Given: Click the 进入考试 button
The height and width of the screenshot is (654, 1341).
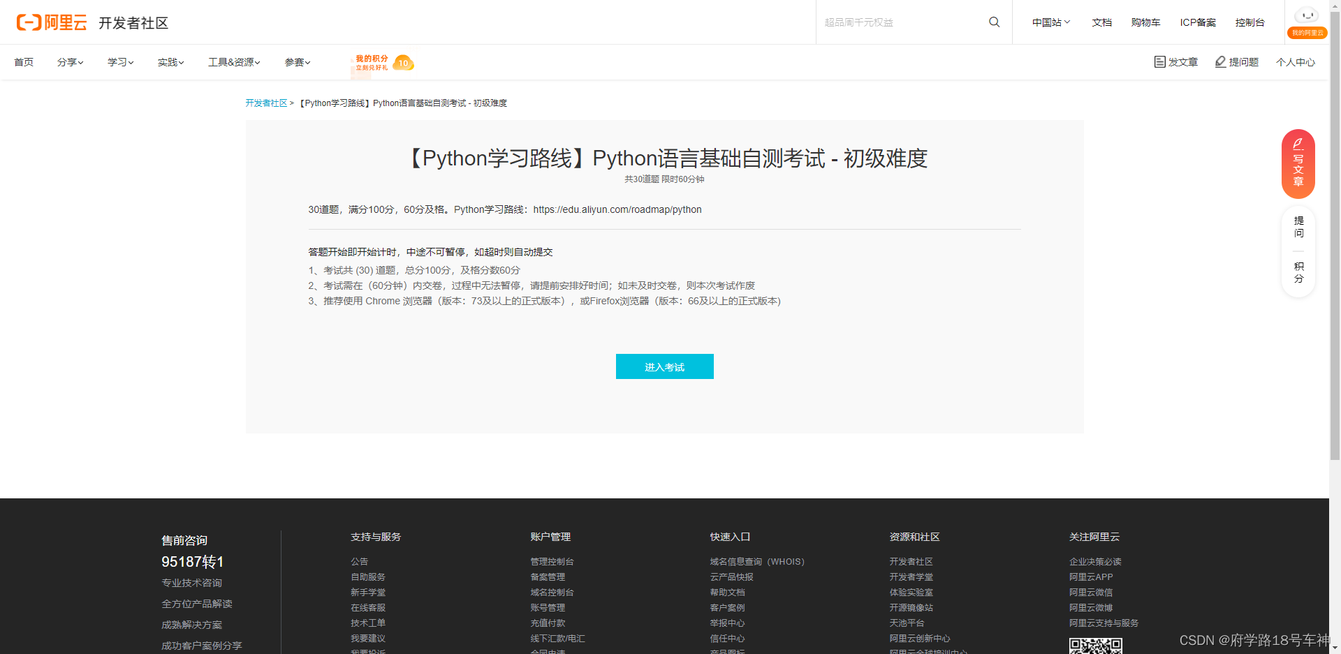Looking at the screenshot, I should 664,366.
